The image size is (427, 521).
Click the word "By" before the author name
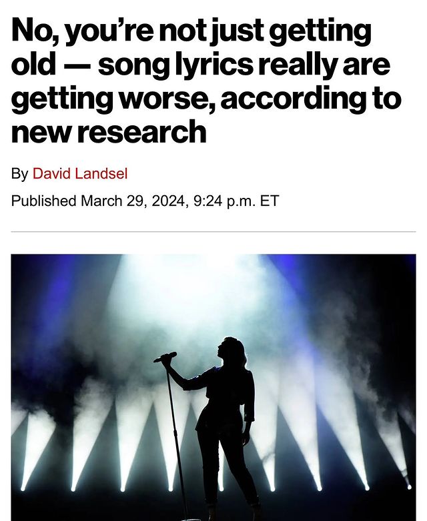pyautogui.click(x=19, y=174)
